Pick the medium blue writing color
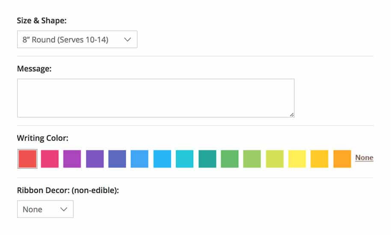Screen dimensions: 391x235 pos(139,159)
